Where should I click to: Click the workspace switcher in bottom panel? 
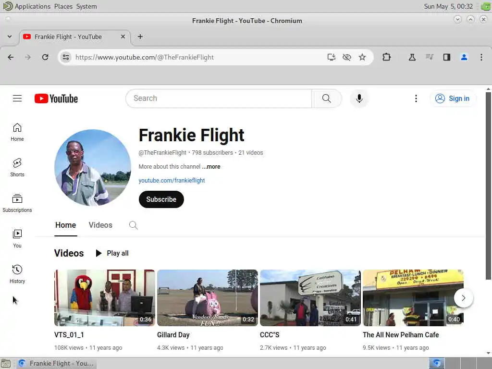coord(460,363)
